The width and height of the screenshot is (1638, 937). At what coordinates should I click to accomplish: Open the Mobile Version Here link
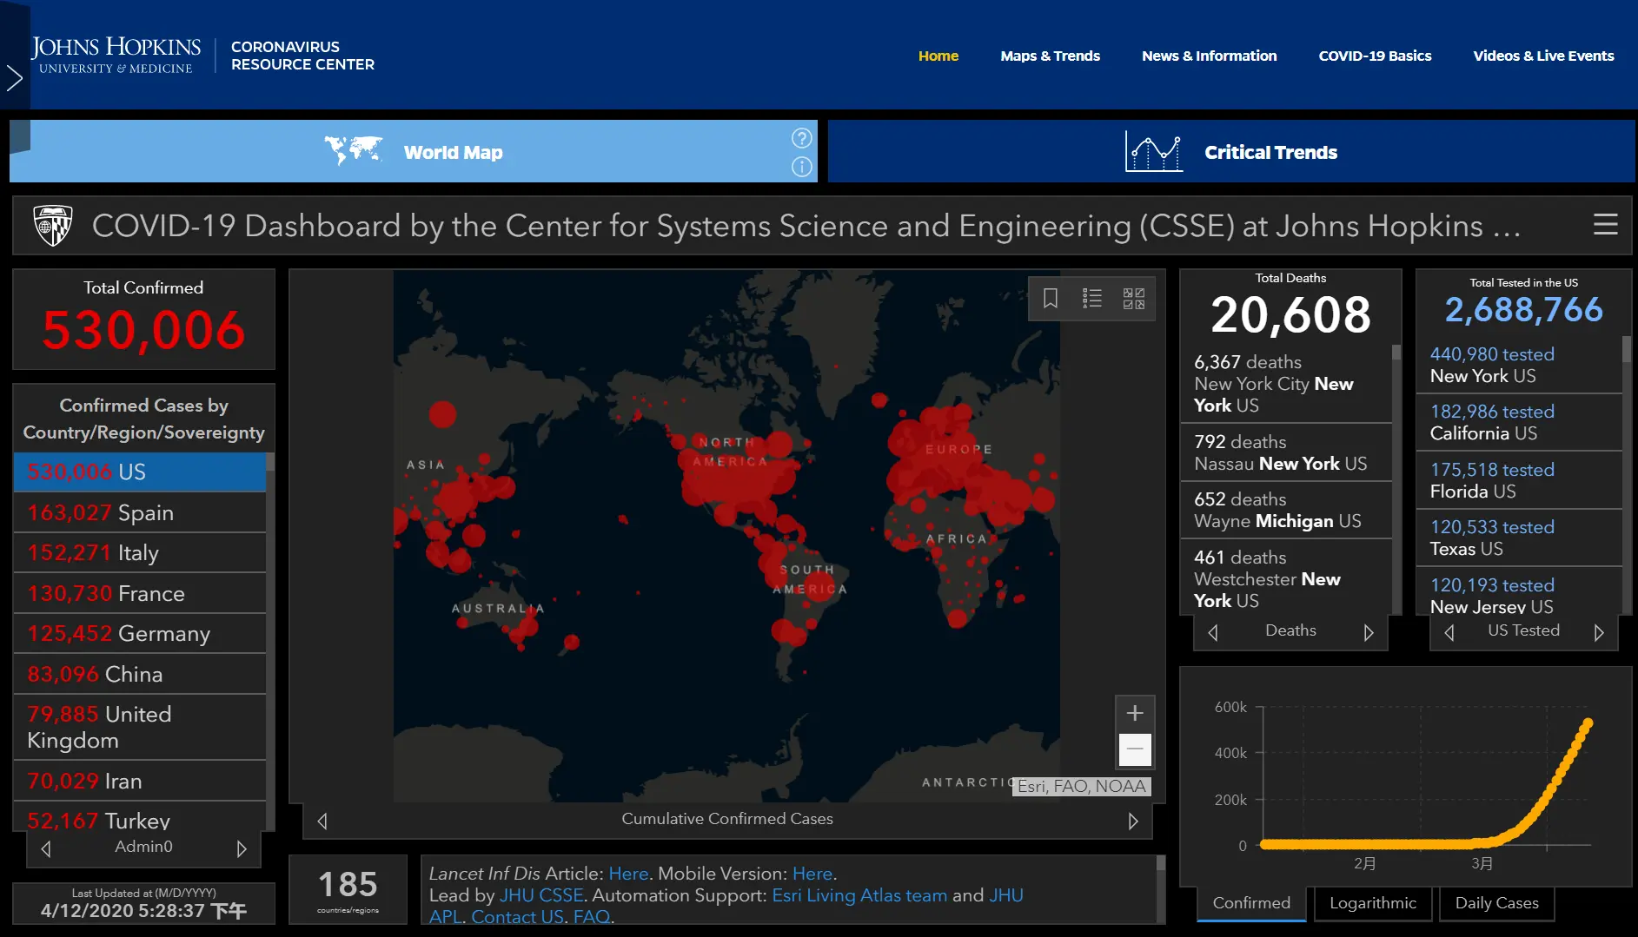(x=812, y=874)
